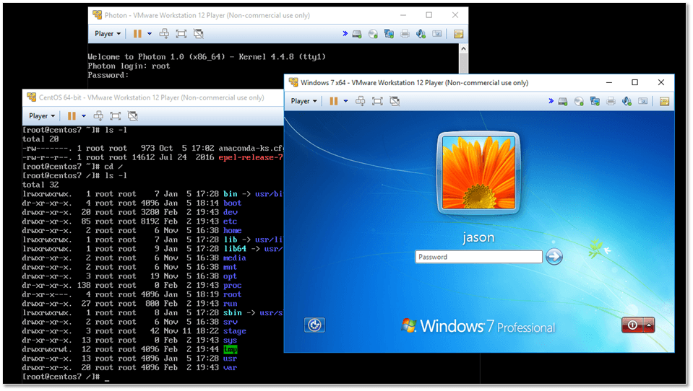The width and height of the screenshot is (693, 391).
Task: Open Ease of Access button on login screen
Action: pyautogui.click(x=314, y=325)
